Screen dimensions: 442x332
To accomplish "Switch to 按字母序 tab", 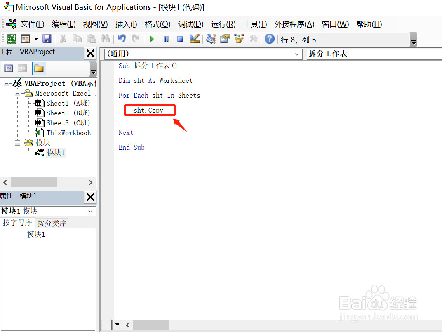I will click(x=17, y=223).
